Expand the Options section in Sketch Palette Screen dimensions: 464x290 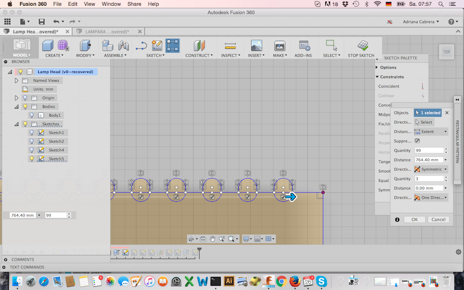pyautogui.click(x=377, y=67)
